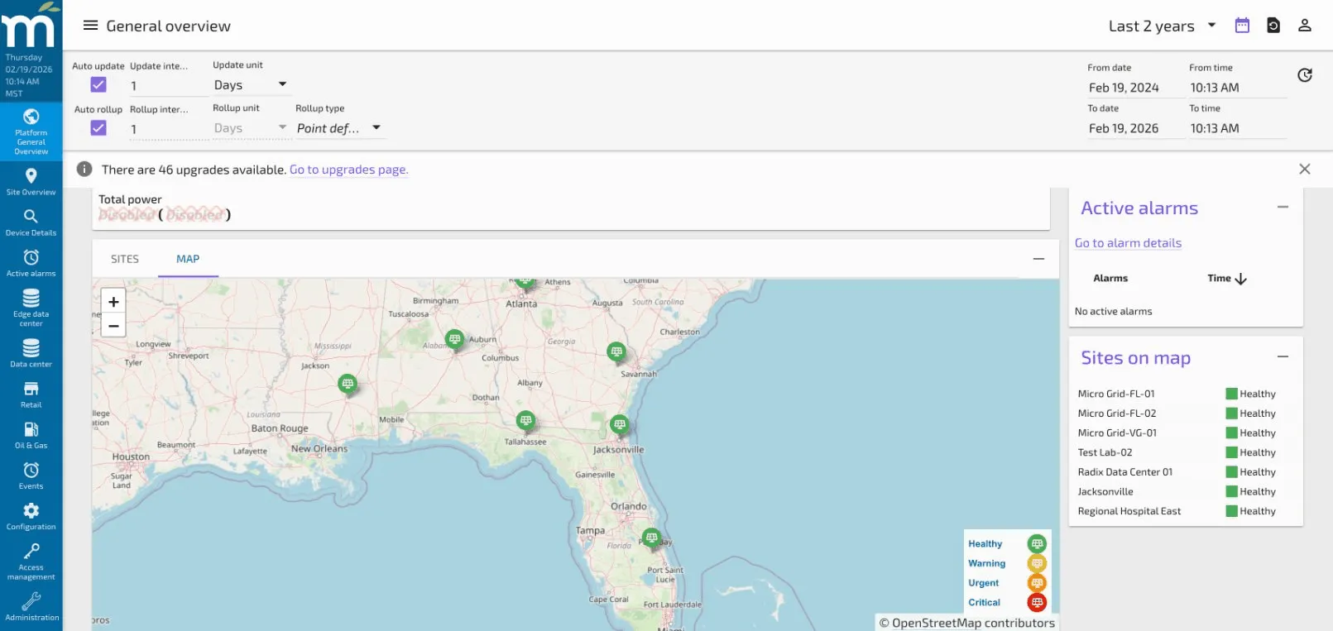Click the From time field
The width and height of the screenshot is (1333, 631).
[1237, 88]
